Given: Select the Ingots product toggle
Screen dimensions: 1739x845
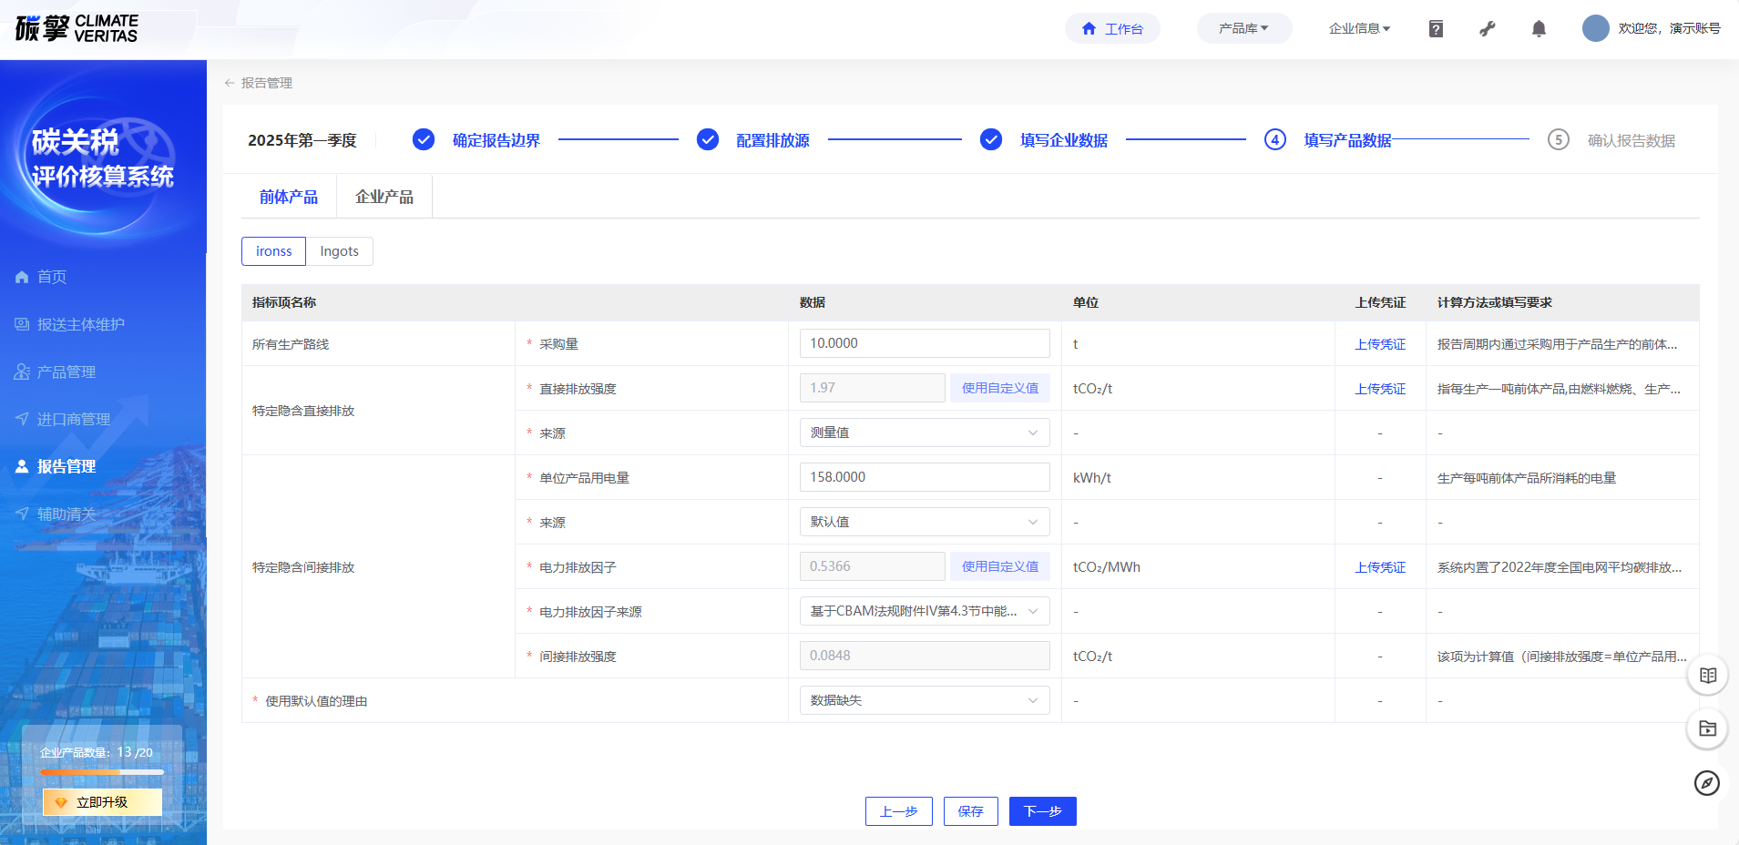Looking at the screenshot, I should click(x=339, y=251).
